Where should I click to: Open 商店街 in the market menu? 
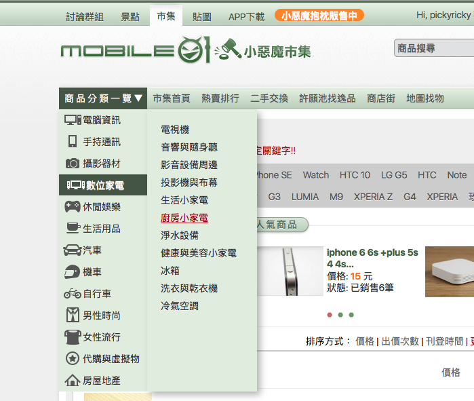coord(381,98)
